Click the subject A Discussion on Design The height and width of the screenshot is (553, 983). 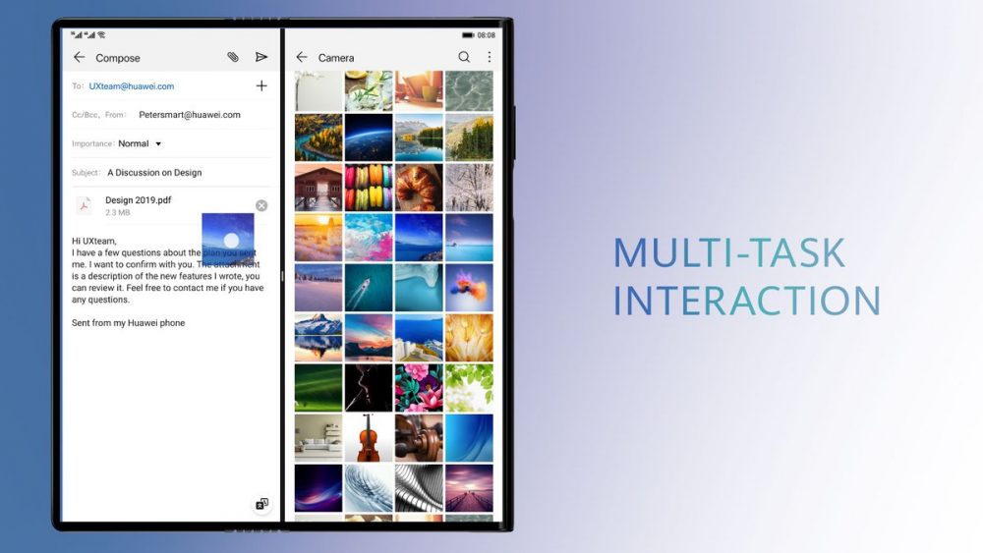click(x=154, y=173)
